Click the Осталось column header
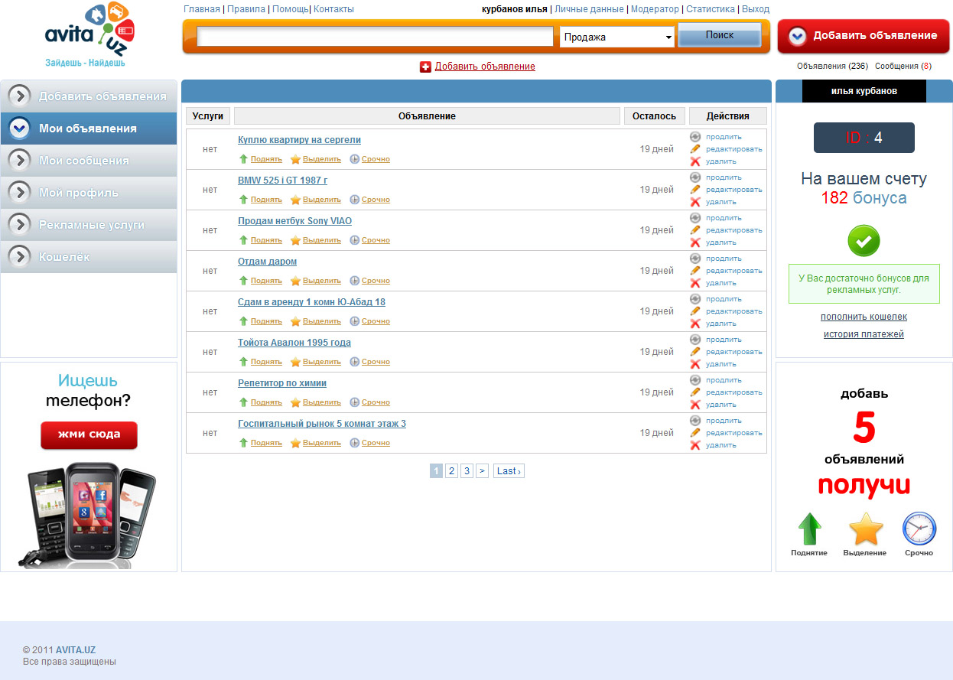 [654, 116]
